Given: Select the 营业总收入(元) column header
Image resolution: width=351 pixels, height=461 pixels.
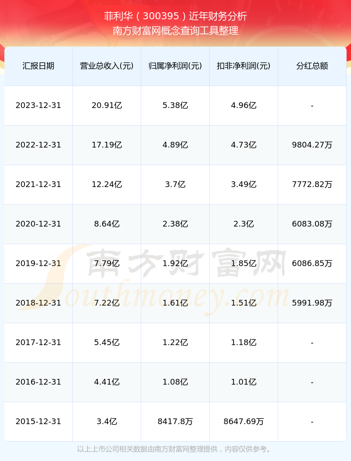Looking at the screenshot, I should click(x=107, y=66).
